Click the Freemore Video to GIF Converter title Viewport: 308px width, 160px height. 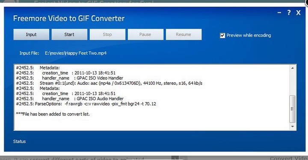tap(69, 18)
